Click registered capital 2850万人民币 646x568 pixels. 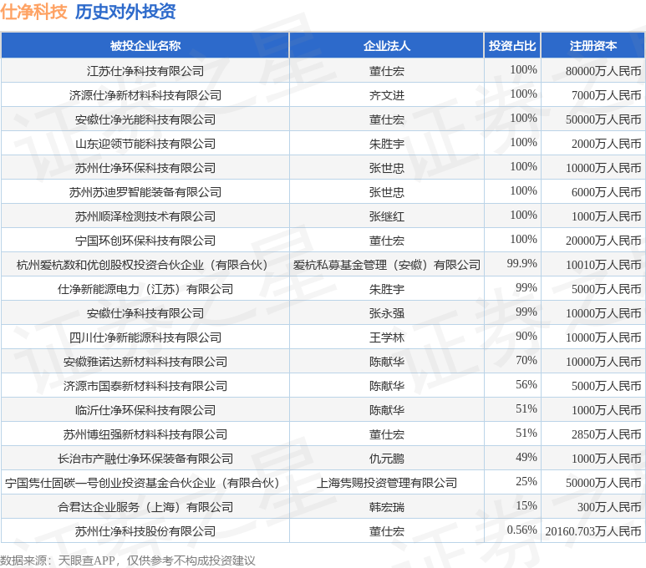click(606, 434)
